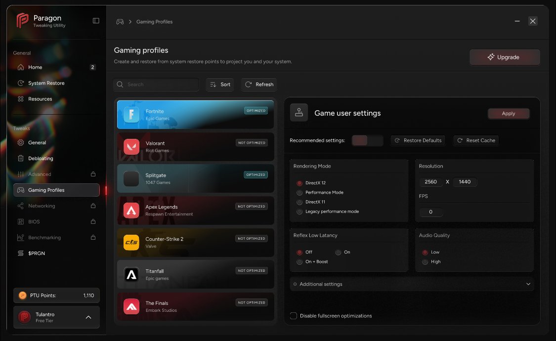Click OPTIMIZED badge on Fortnite
Screen dimensions: 556x341
pyautogui.click(x=256, y=111)
